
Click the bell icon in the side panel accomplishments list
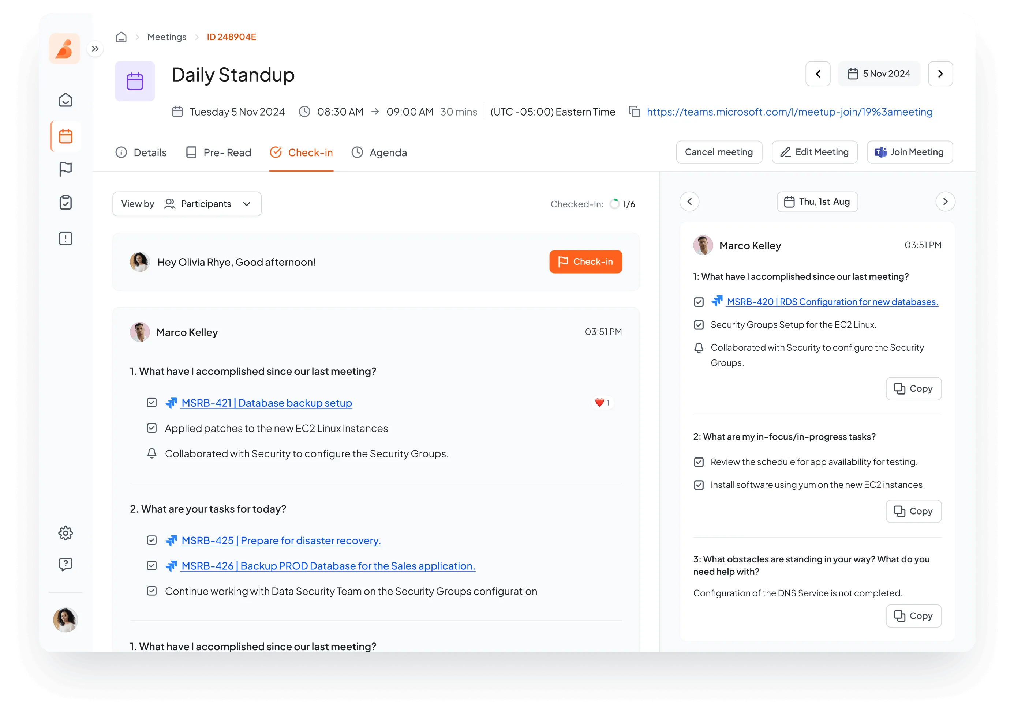pos(699,348)
